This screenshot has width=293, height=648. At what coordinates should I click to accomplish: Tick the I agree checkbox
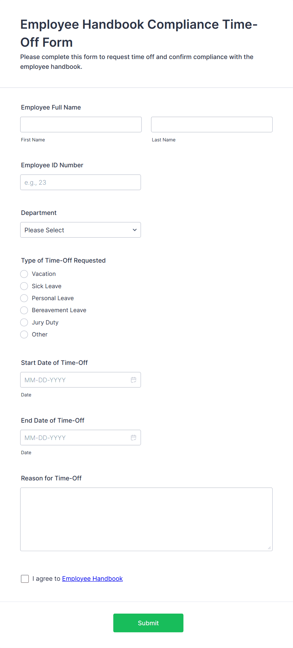25,579
